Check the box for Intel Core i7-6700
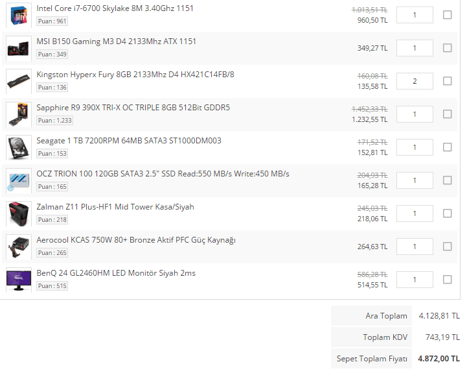Viewport: 467px width, 375px height. coord(448,15)
